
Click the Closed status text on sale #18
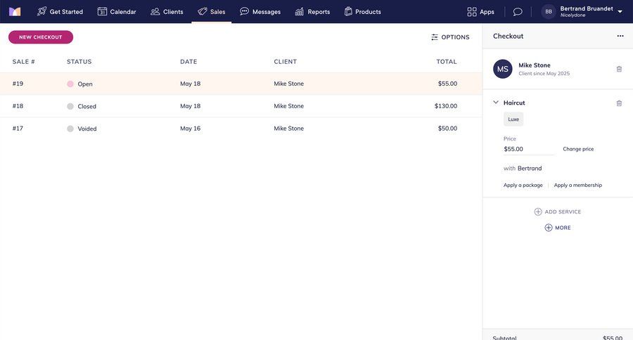(87, 107)
